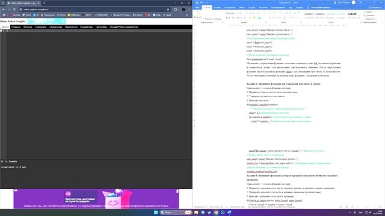Screen dimensions: 385x216
Task: Open the Chrome tab search dropdown
Action: click(3, 3)
